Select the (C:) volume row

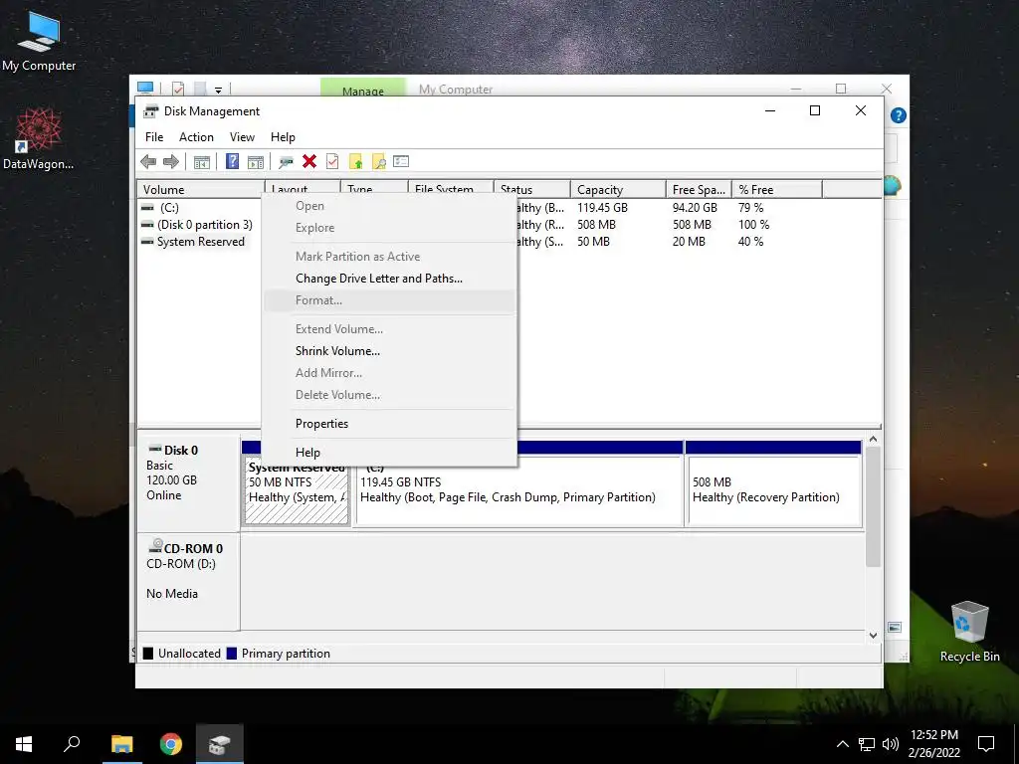click(169, 208)
